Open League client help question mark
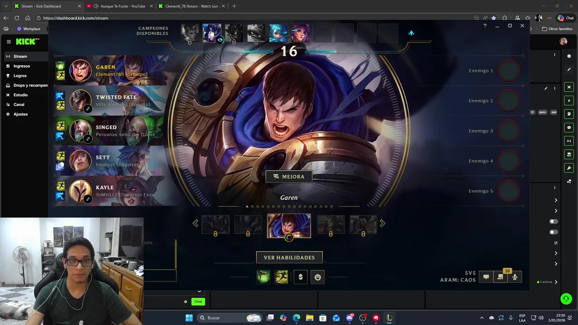The image size is (578, 325). click(x=485, y=26)
